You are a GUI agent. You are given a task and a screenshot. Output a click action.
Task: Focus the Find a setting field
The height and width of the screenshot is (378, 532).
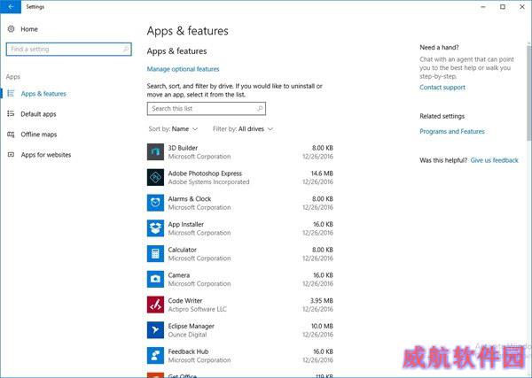pyautogui.click(x=69, y=49)
